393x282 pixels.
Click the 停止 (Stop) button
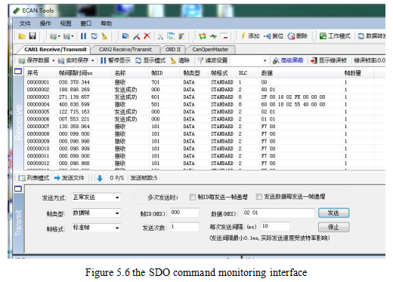tap(333, 227)
